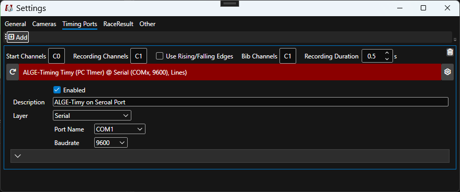Toggle the Enabled checkbox
Screen dimensions: 460x192
tap(57, 90)
